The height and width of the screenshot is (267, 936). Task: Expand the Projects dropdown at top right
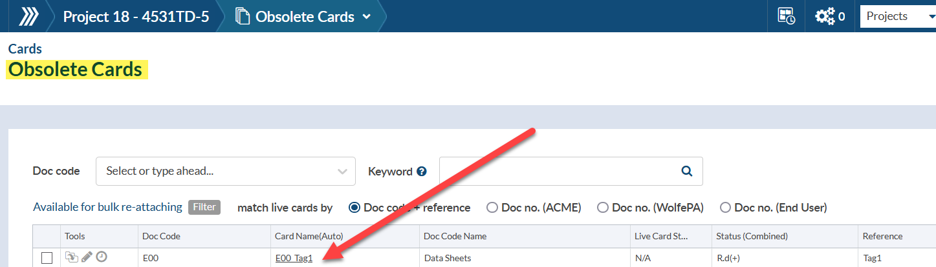tap(897, 16)
